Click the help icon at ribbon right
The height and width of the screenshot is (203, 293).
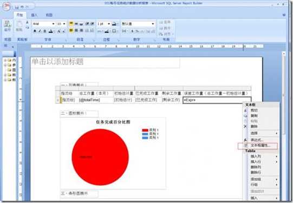pyautogui.click(x=284, y=15)
